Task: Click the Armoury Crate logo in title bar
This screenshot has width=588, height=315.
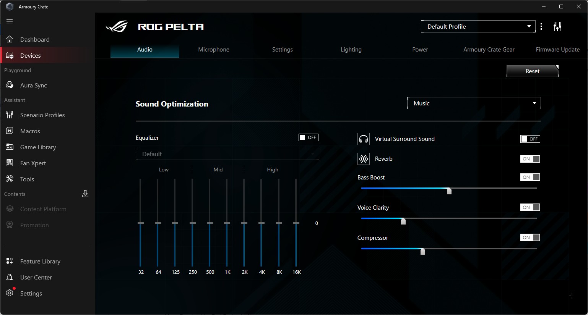Action: [10, 6]
